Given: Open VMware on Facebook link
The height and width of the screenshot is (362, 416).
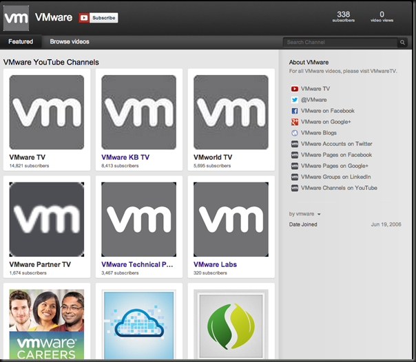Looking at the screenshot, I should [328, 111].
